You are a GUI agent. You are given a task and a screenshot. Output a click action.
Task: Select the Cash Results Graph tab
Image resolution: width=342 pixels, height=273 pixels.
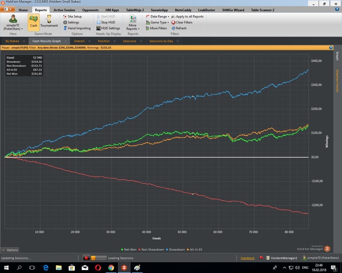[46, 41]
